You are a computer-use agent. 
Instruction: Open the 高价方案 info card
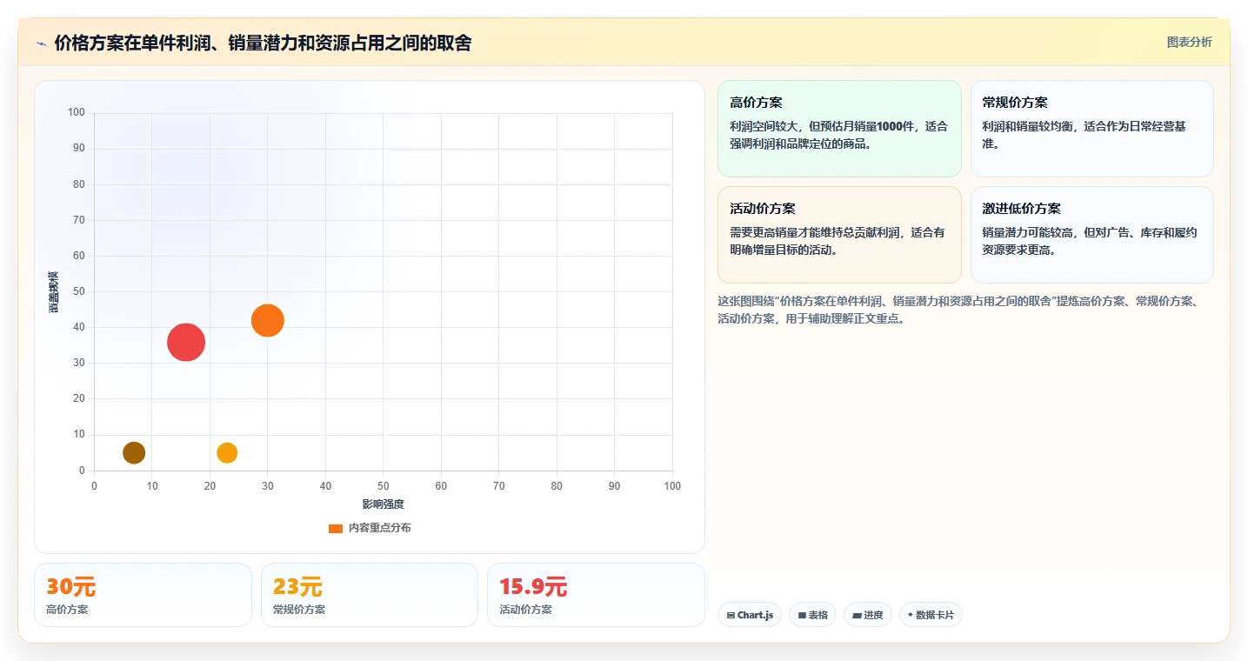(x=839, y=129)
